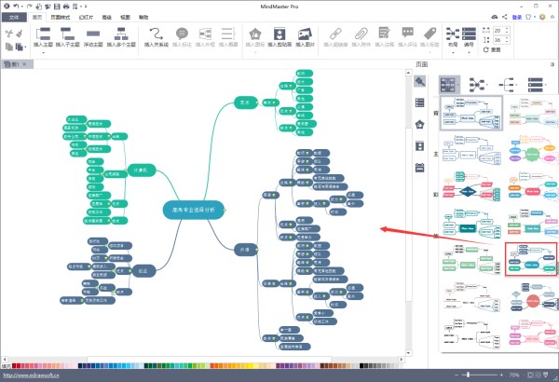Click the Insert Relationship curved arrow icon
Screen dimensions: 559x382
coord(156,34)
